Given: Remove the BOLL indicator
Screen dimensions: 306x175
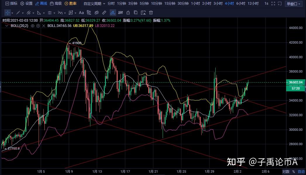Looking at the screenshot, I should point(44,25).
